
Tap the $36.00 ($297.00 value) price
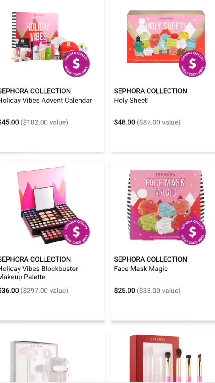click(x=34, y=291)
